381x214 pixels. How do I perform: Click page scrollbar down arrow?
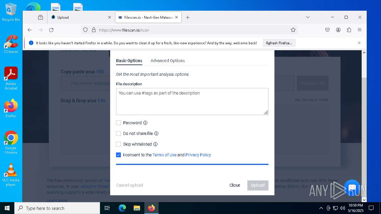pyautogui.click(x=364, y=200)
